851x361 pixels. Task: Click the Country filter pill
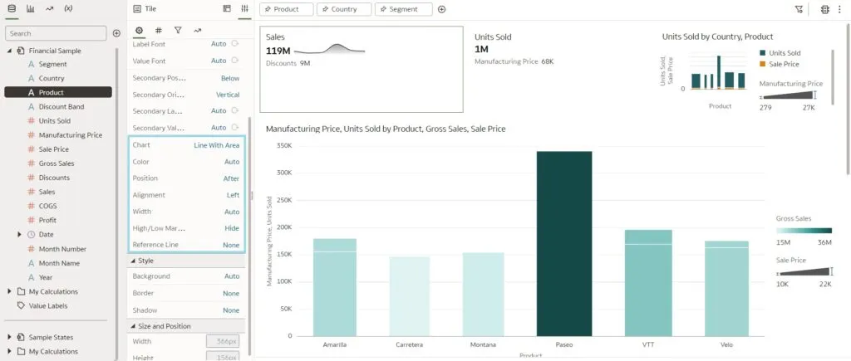point(343,9)
